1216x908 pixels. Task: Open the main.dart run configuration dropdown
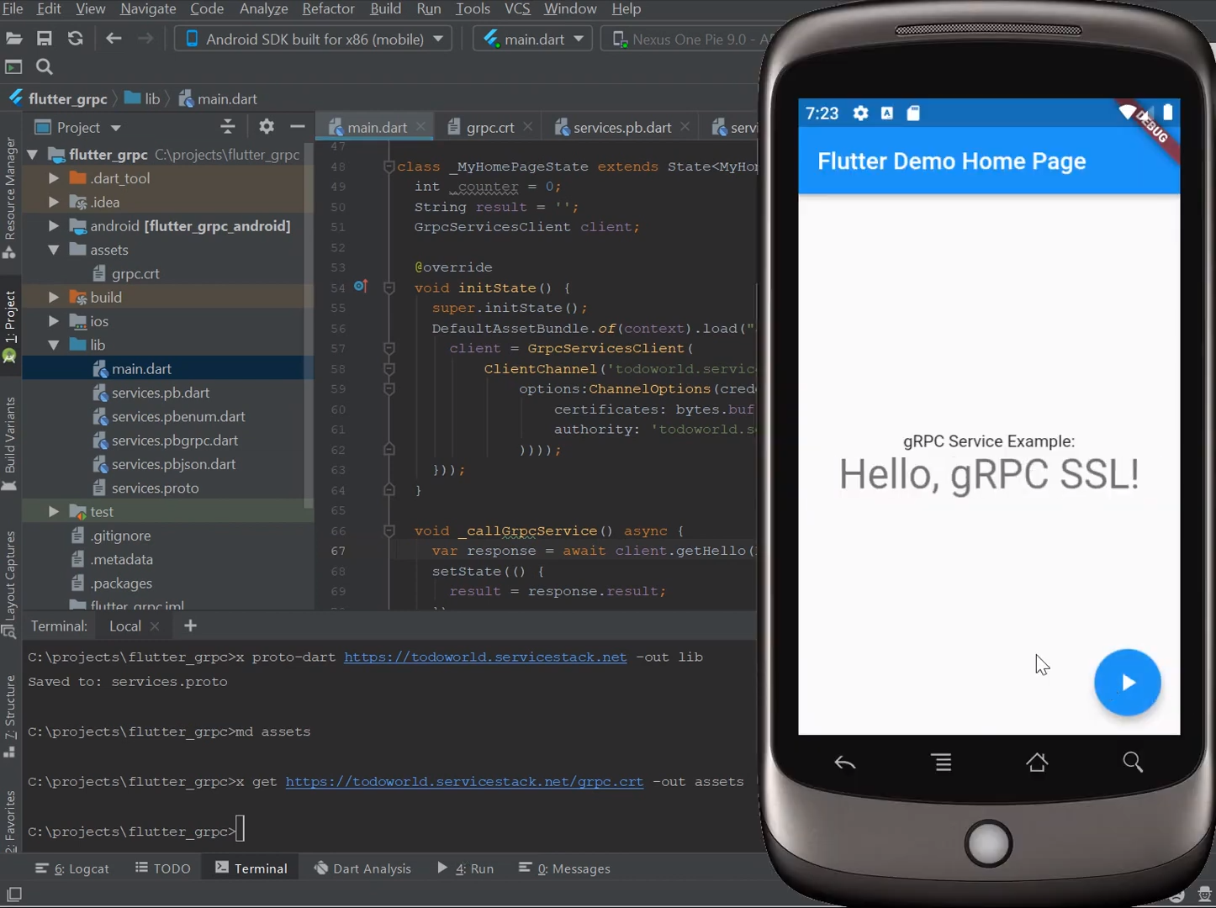533,39
